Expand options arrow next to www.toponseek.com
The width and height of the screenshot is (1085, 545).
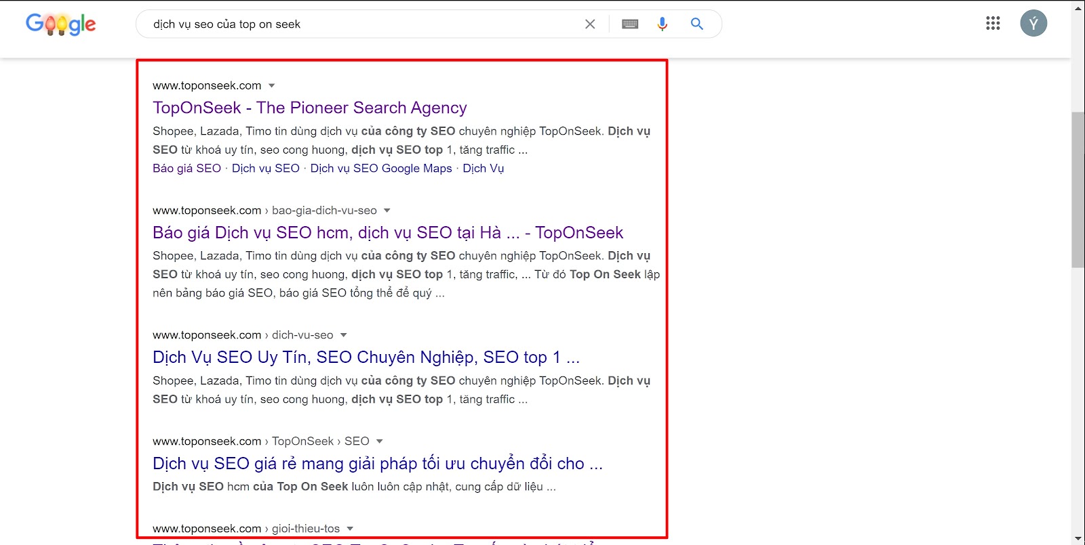(x=272, y=86)
